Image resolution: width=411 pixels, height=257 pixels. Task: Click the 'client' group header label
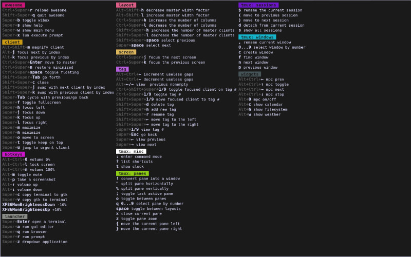[x=12, y=42]
